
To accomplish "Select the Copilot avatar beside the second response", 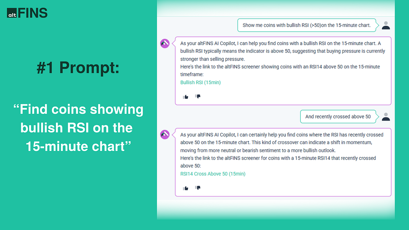I will 165,135.
